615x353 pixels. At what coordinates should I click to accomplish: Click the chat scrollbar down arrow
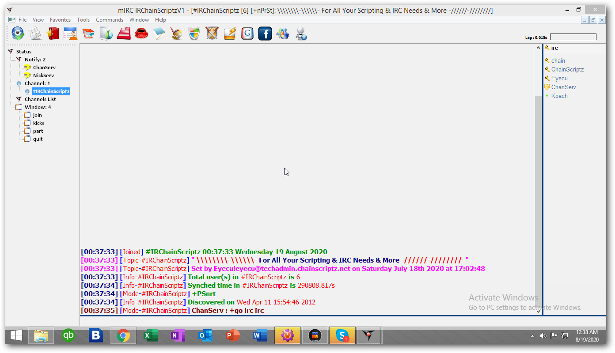click(538, 311)
